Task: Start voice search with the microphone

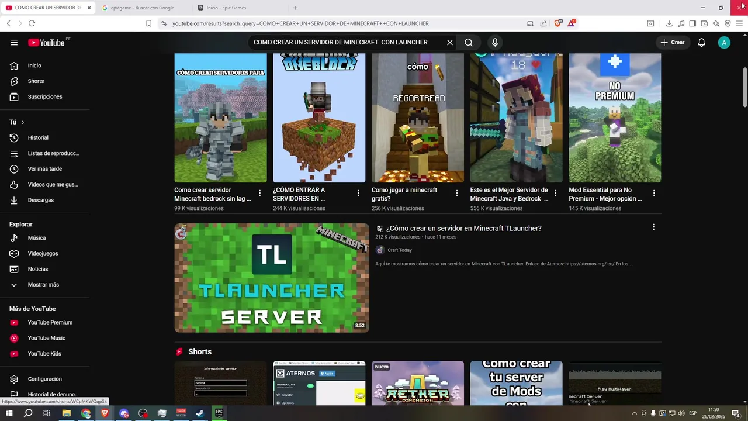Action: (x=495, y=42)
